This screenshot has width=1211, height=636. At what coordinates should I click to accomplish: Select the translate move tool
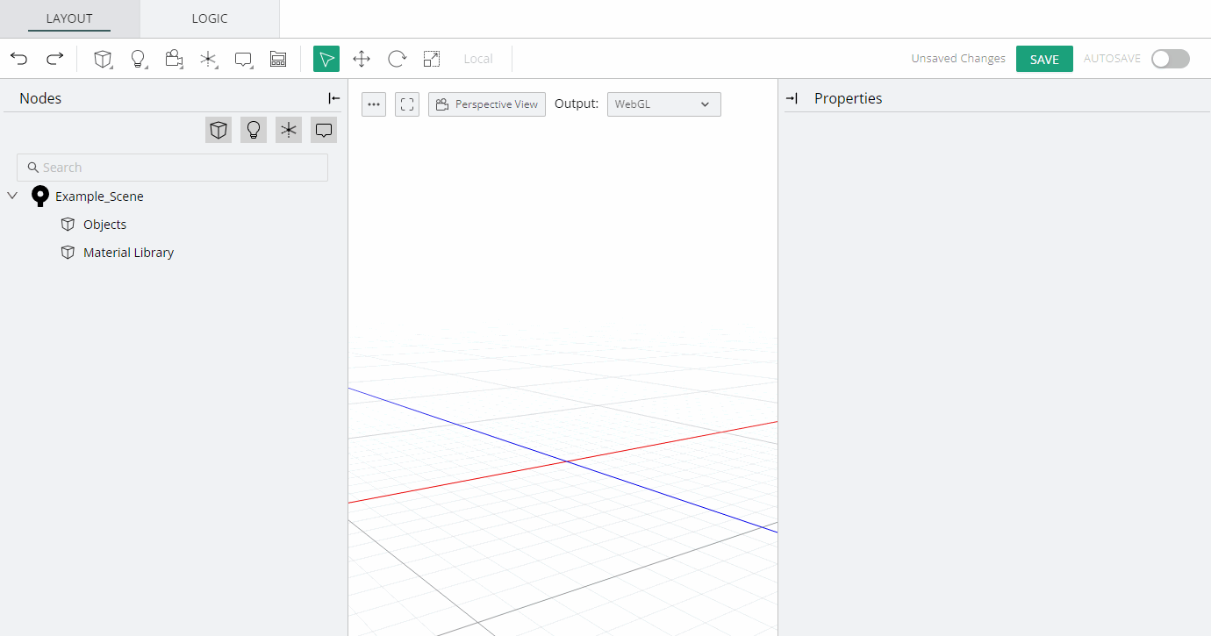361,59
